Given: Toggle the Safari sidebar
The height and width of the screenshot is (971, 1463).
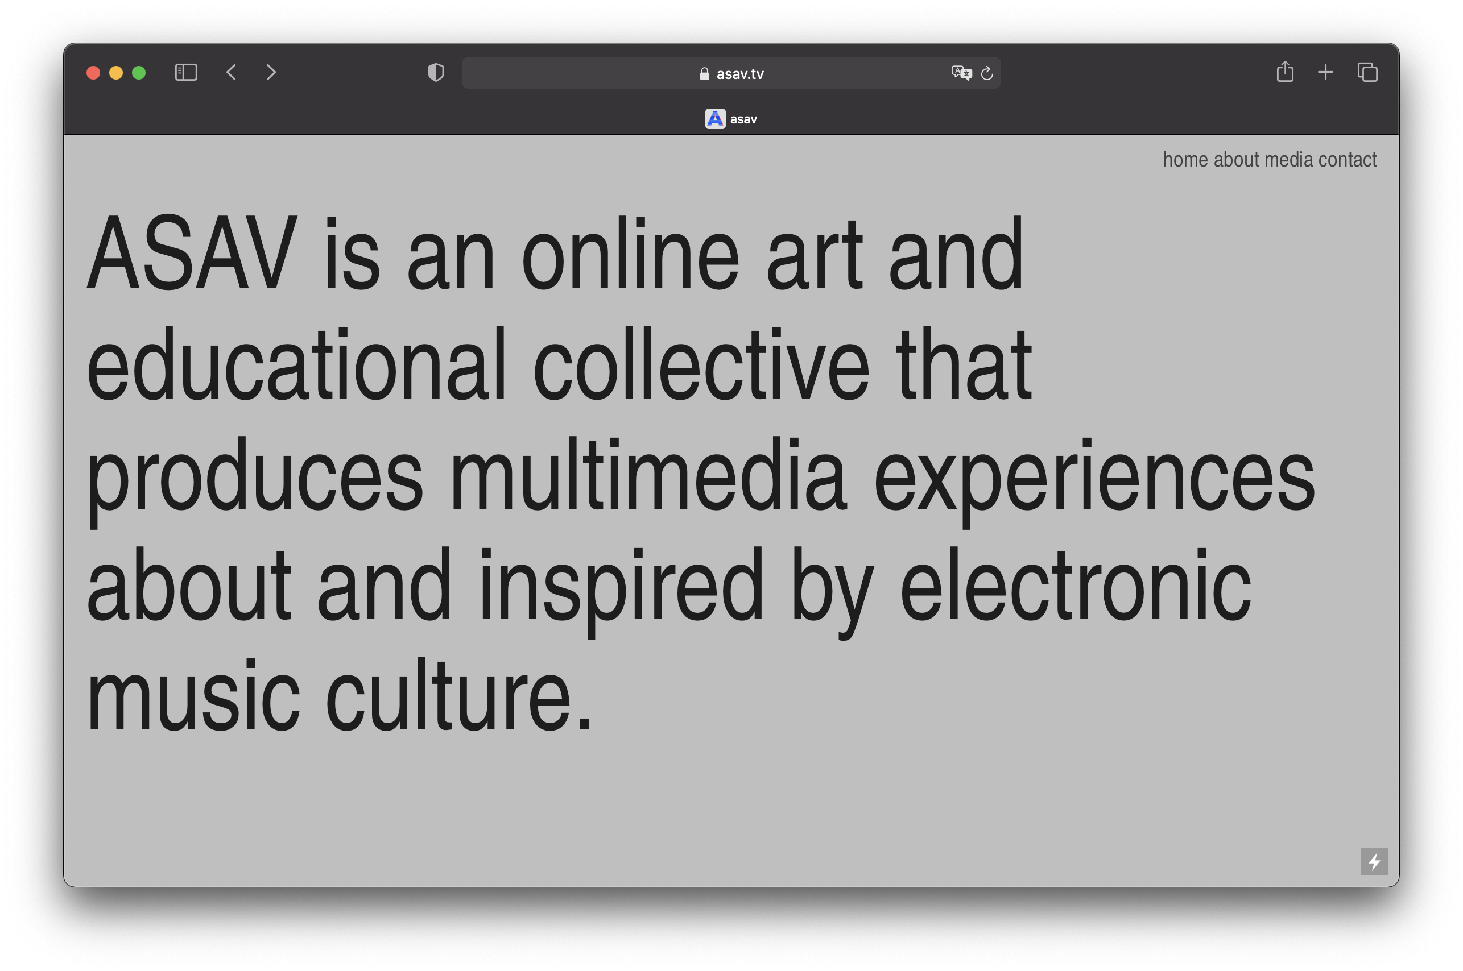Looking at the screenshot, I should 186,72.
